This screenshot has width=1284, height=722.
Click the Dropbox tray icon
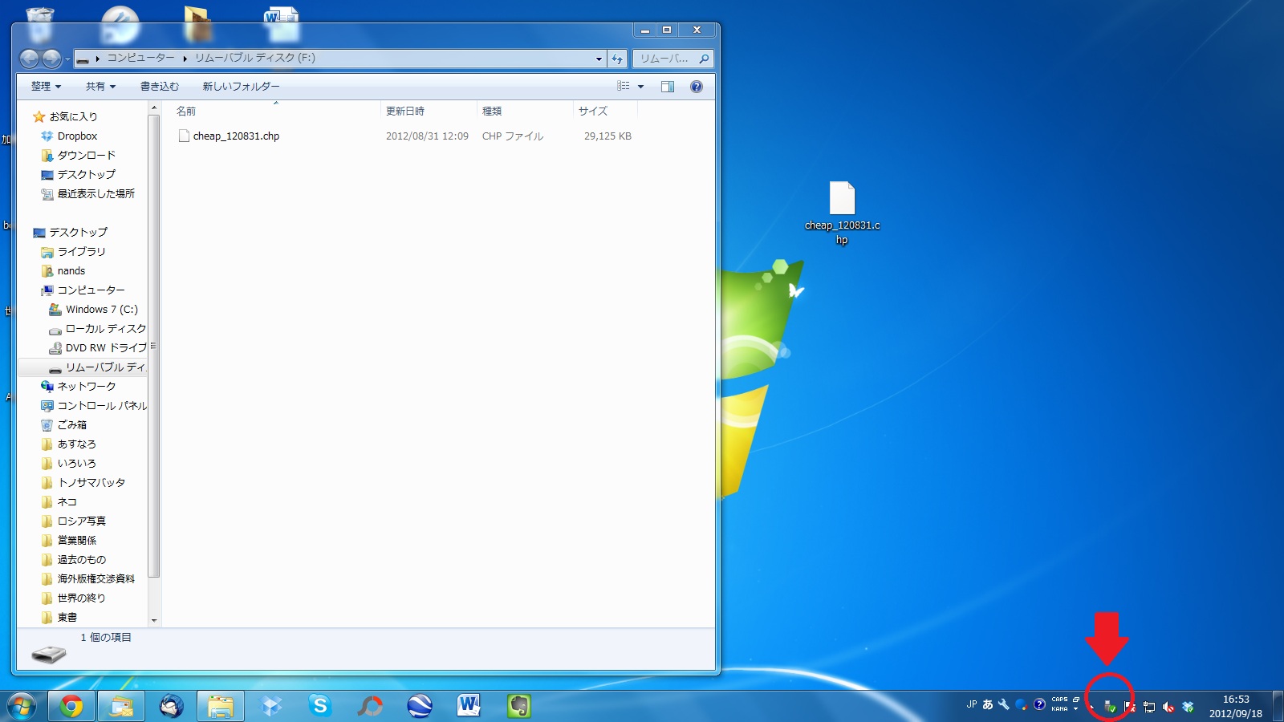pos(1188,707)
